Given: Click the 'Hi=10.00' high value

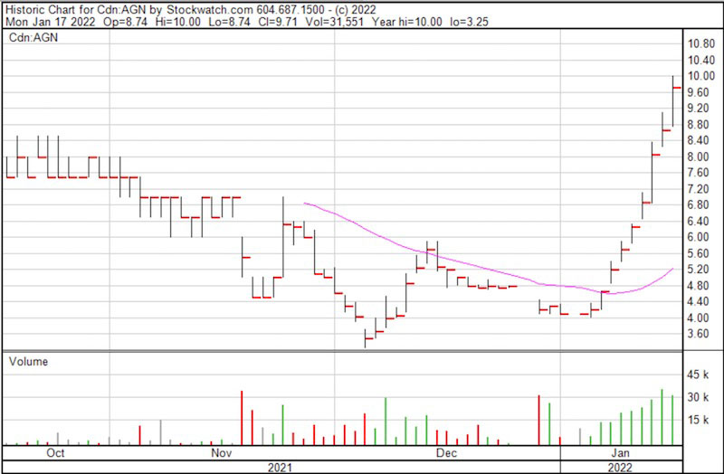Looking at the screenshot, I should (177, 22).
